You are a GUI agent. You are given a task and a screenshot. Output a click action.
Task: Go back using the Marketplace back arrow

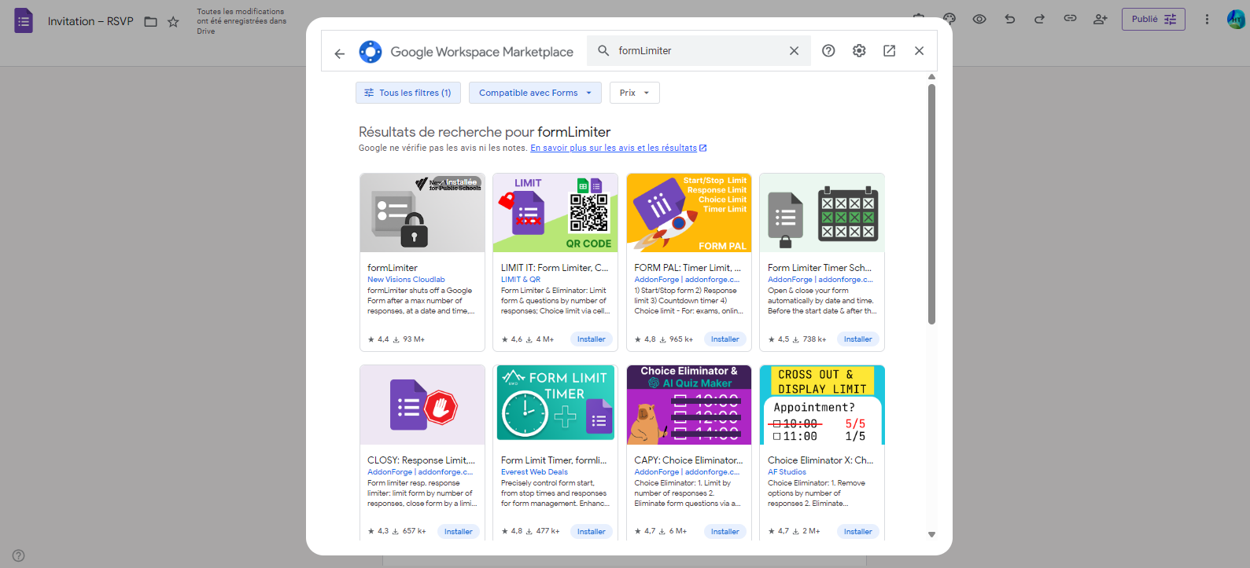(340, 53)
